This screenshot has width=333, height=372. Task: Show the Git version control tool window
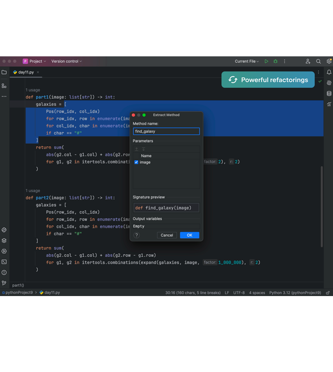pyautogui.click(x=4, y=283)
